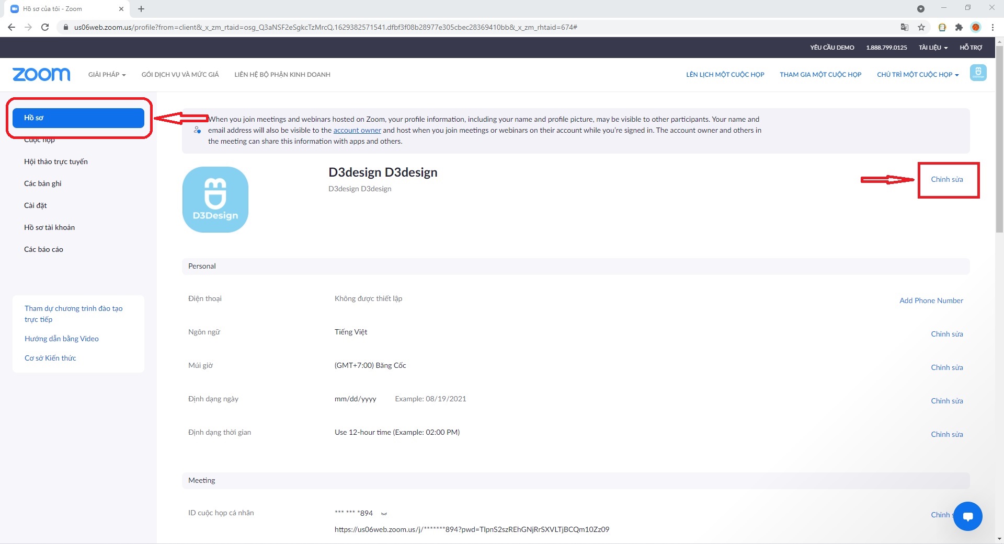Click the Chrome profile avatar
This screenshot has height=544, width=1004.
click(x=976, y=27)
